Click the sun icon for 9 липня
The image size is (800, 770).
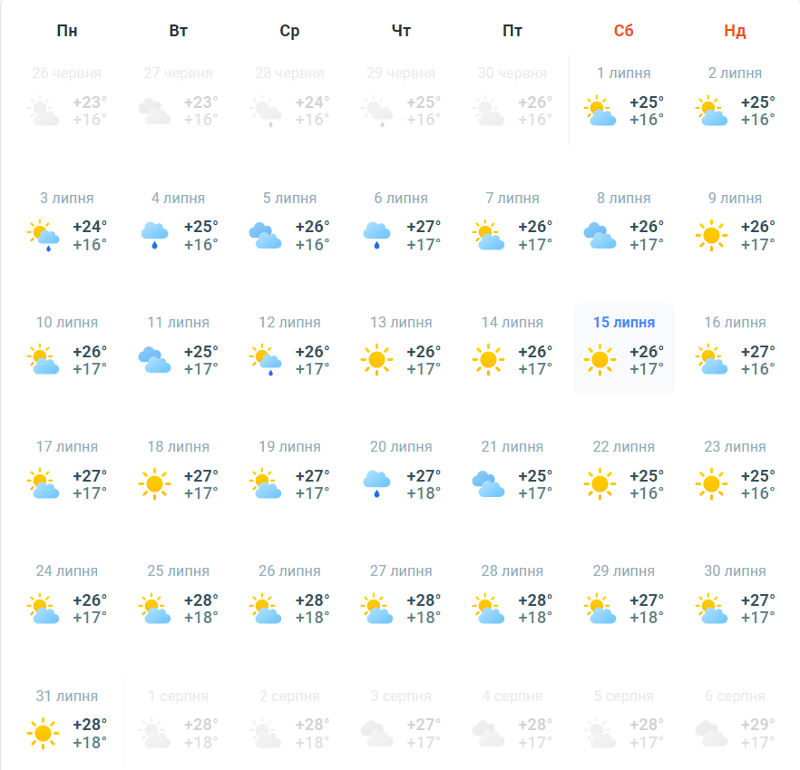point(710,236)
